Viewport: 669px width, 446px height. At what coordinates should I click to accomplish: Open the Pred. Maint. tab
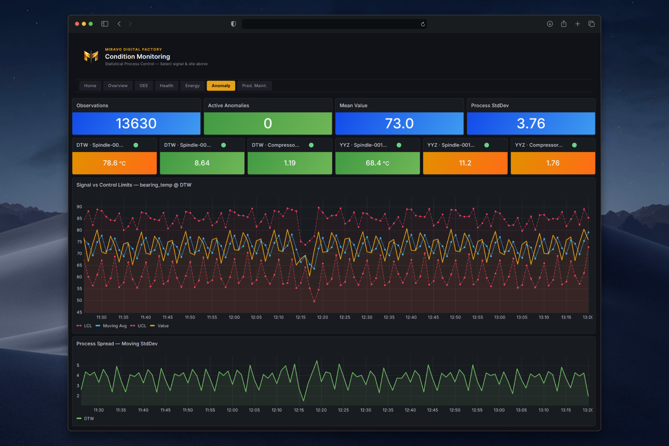254,86
